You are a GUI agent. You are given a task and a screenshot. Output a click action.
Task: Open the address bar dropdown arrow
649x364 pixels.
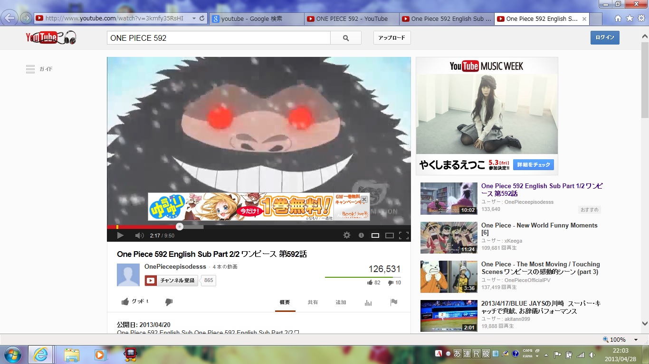(194, 18)
